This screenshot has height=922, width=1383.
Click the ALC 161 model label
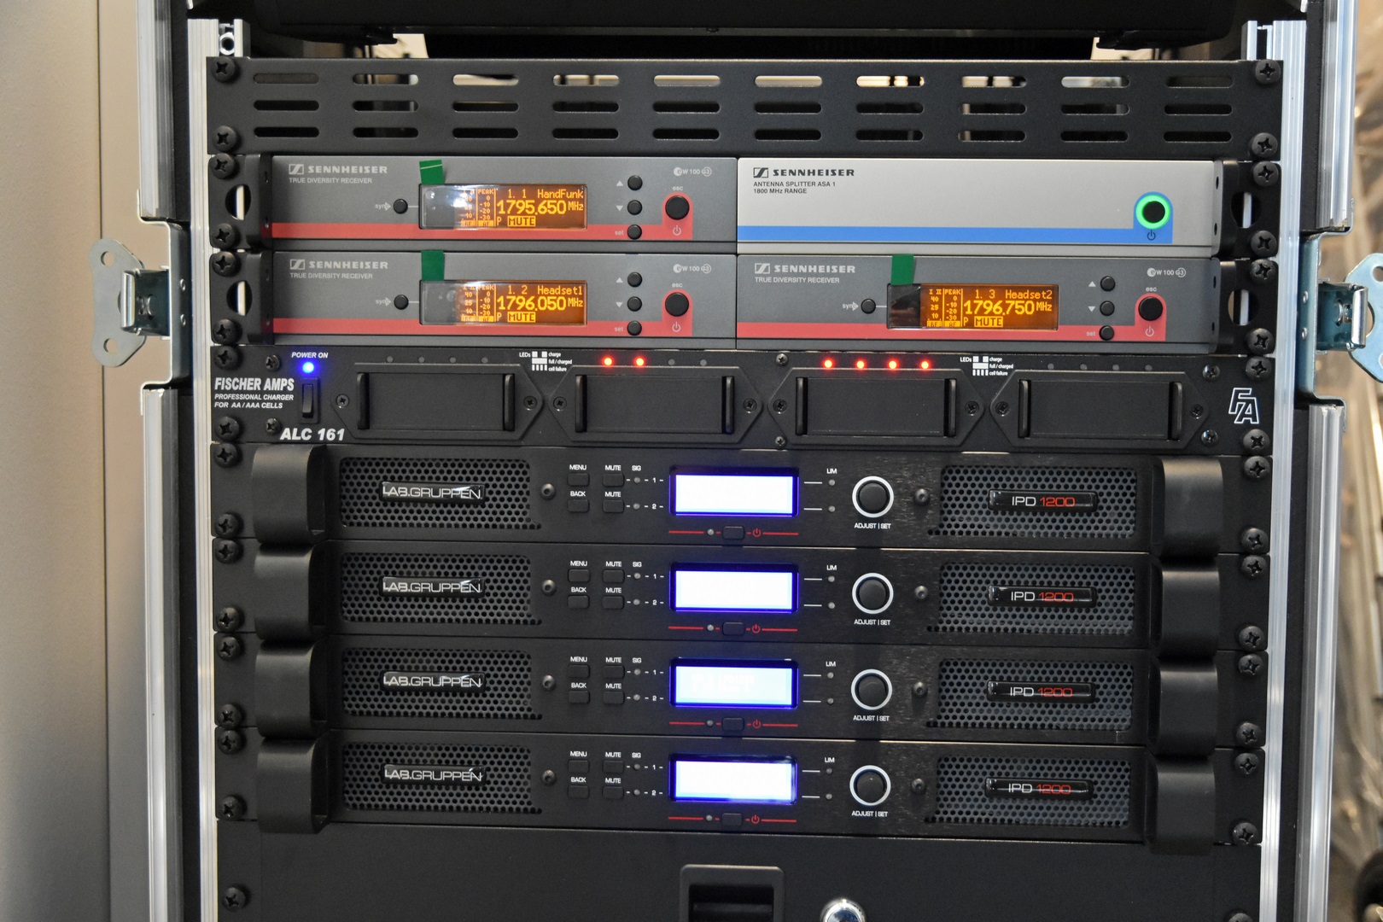tap(312, 434)
